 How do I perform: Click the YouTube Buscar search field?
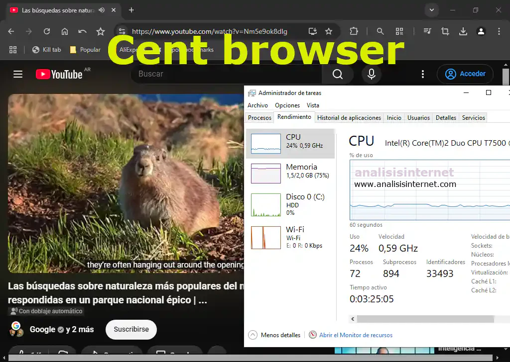pos(227,74)
